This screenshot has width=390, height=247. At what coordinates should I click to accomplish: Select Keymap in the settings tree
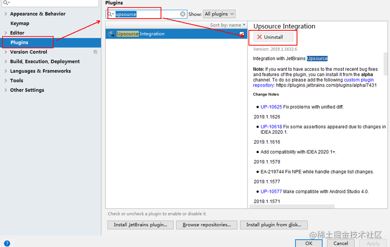click(x=19, y=24)
